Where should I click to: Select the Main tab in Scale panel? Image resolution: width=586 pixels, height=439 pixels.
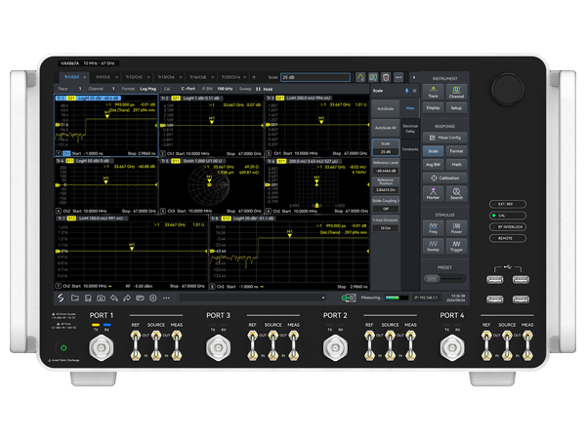click(410, 108)
